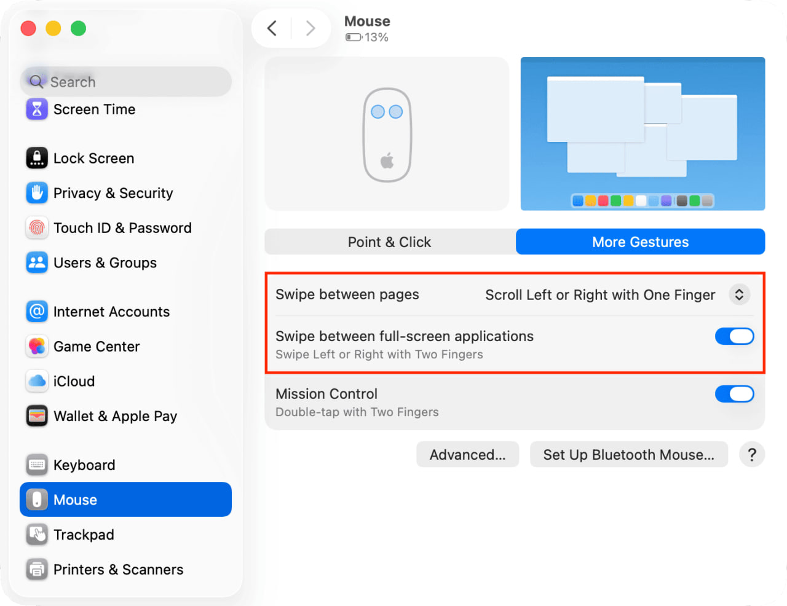Go back with the left chevron
This screenshot has width=787, height=606.
(x=272, y=28)
